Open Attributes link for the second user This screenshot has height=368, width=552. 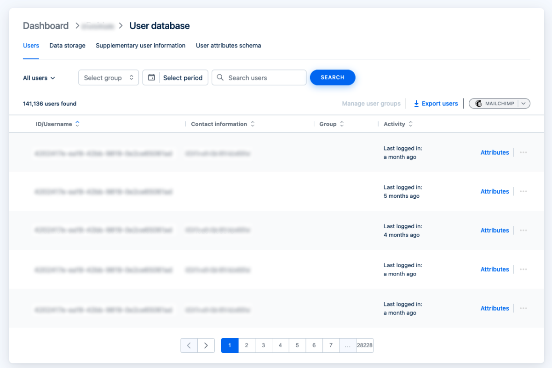[494, 191]
